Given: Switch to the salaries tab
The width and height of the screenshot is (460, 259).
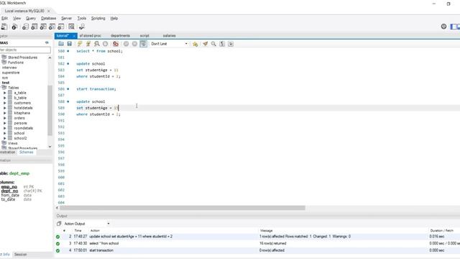Looking at the screenshot, I should pos(170,35).
